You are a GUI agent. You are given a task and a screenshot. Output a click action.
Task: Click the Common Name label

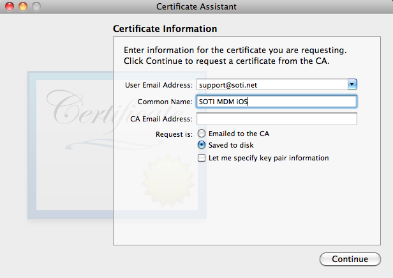click(165, 102)
